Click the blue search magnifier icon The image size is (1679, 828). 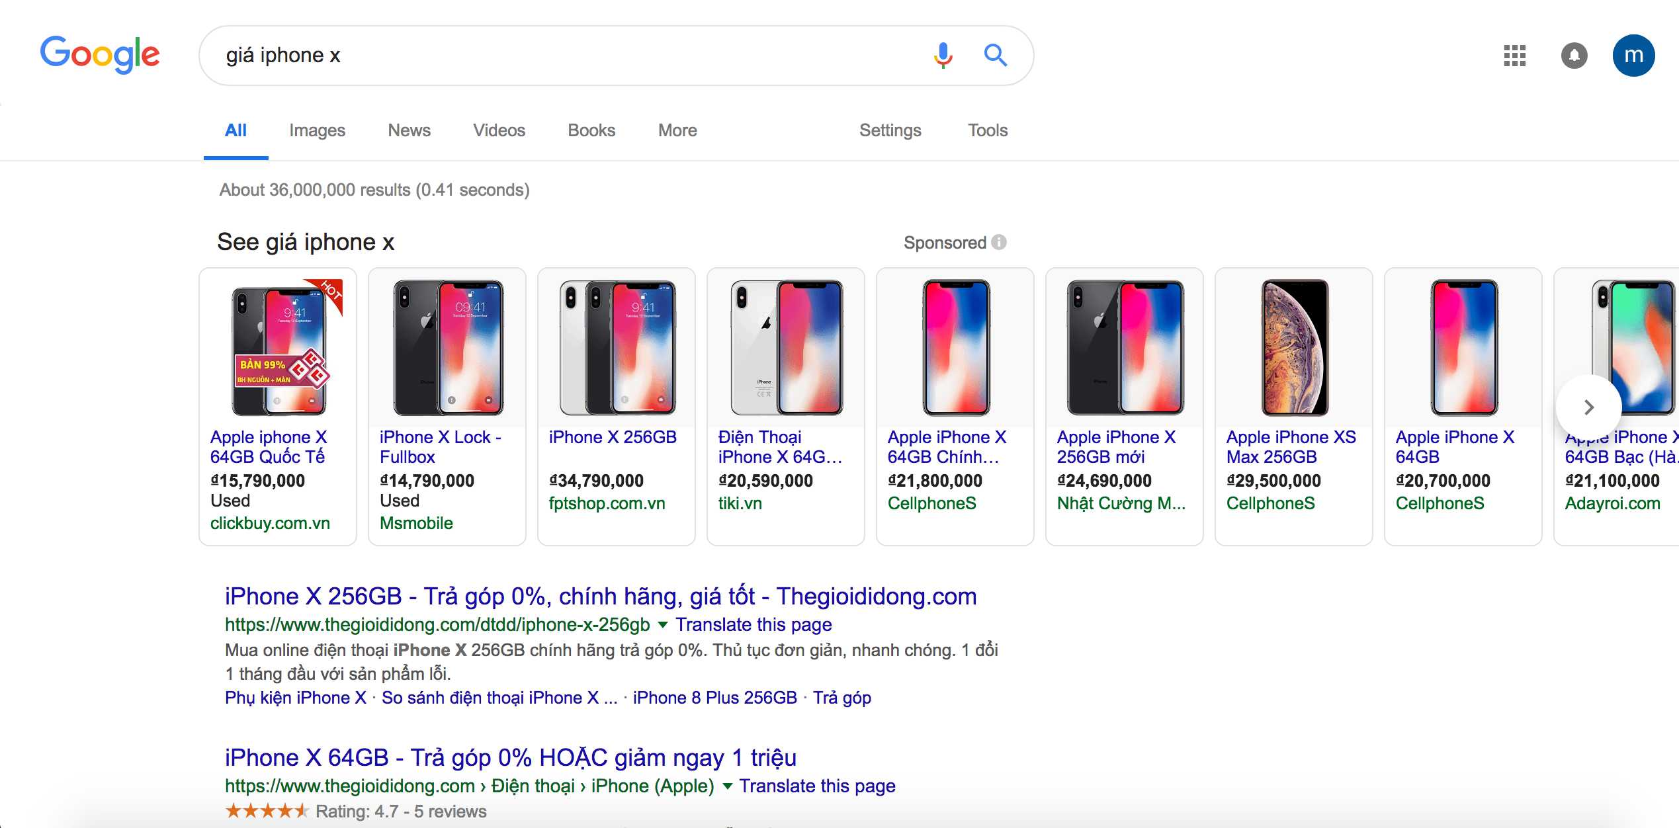(995, 56)
